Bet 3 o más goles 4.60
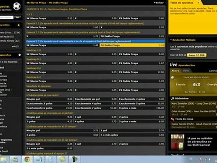The image size is (217, 163). tap(132, 135)
